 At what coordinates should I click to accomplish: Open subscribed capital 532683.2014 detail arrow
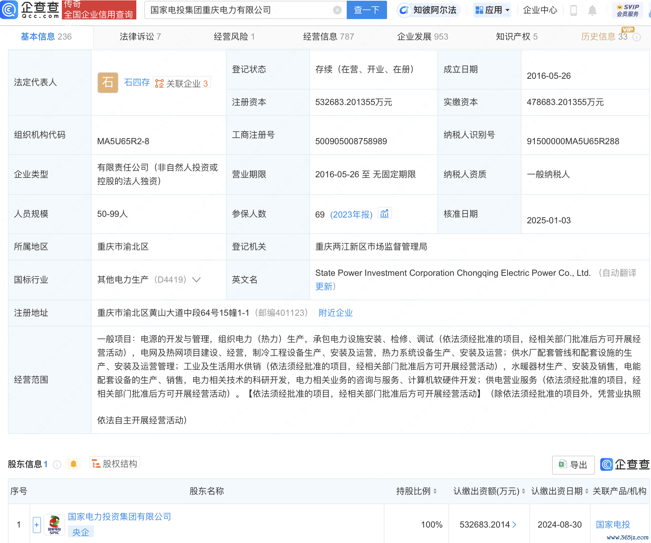click(514, 525)
